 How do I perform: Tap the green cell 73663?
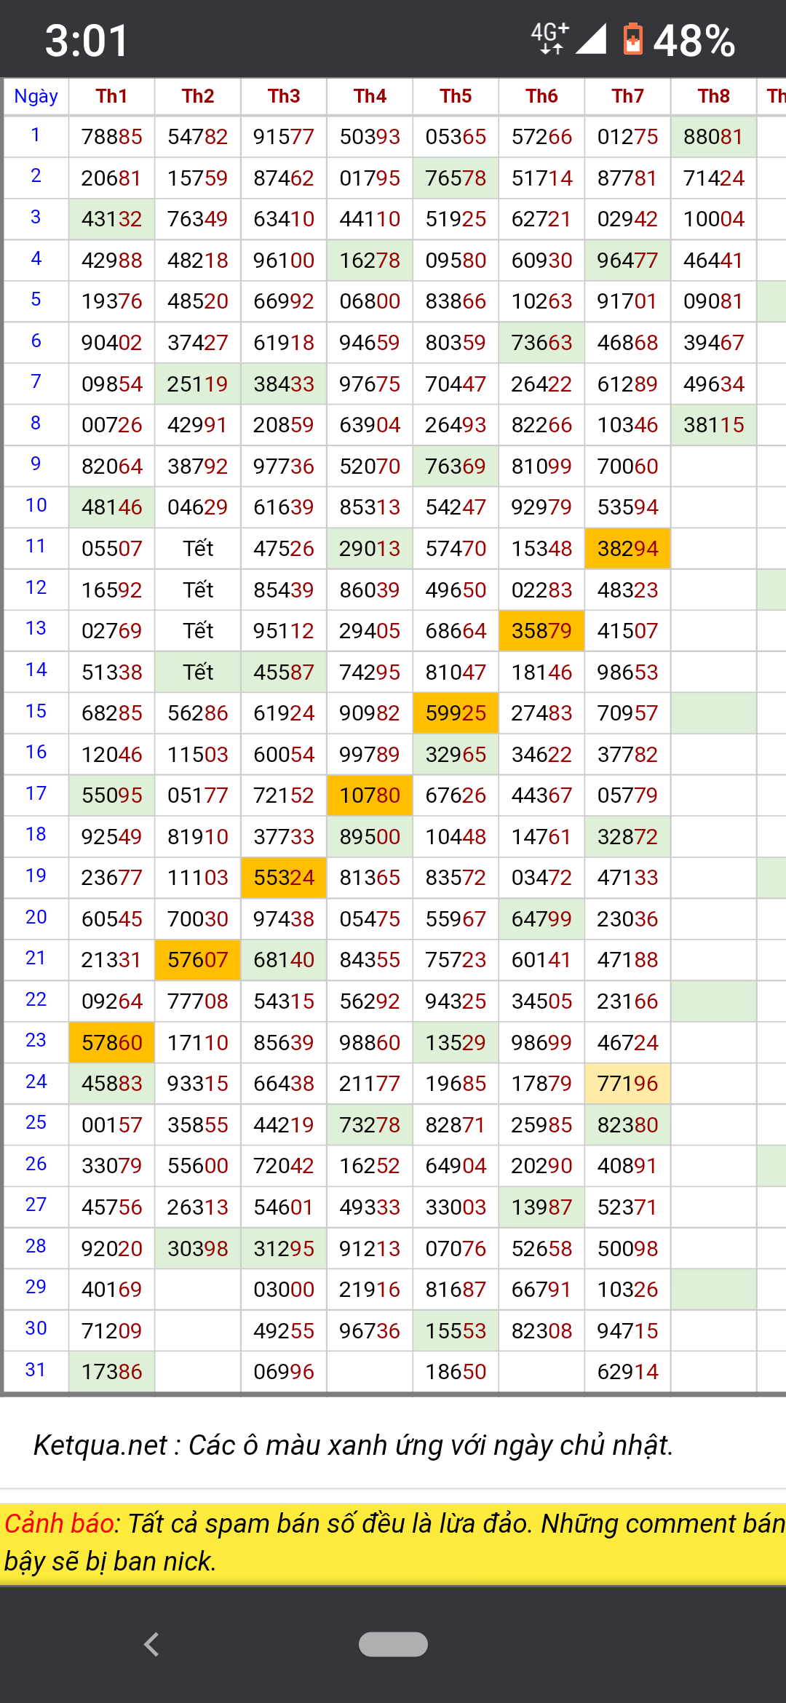coord(541,343)
